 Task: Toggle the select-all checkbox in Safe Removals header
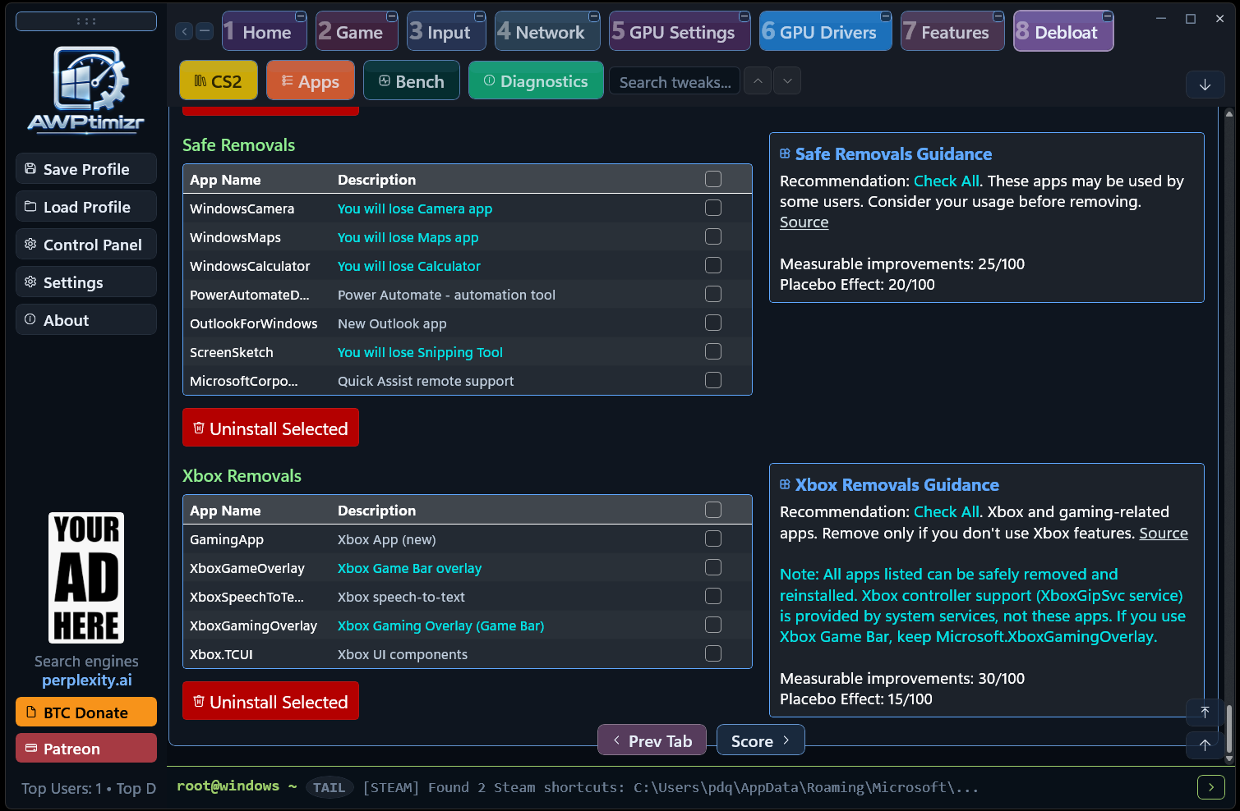(713, 179)
